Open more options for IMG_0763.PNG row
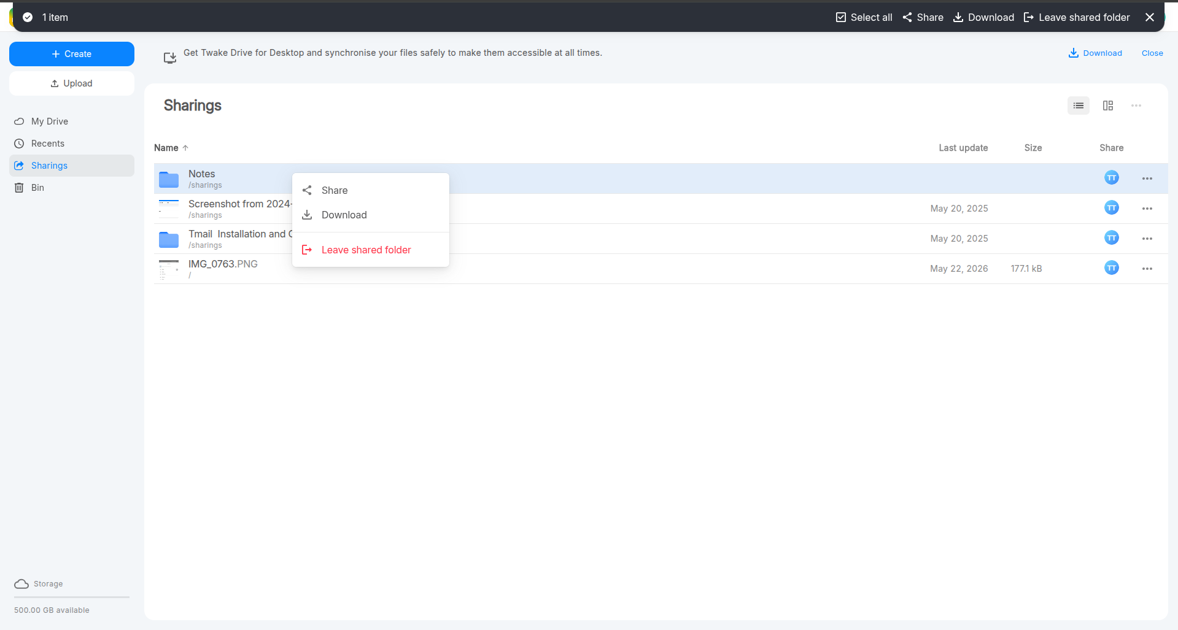The width and height of the screenshot is (1178, 630). pyautogui.click(x=1147, y=269)
